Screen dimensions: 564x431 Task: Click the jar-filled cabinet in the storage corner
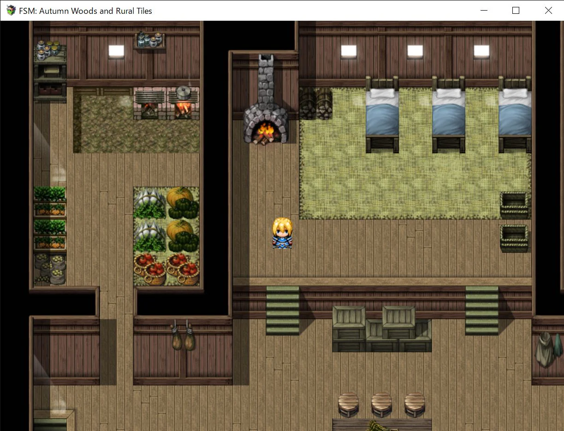click(50, 70)
